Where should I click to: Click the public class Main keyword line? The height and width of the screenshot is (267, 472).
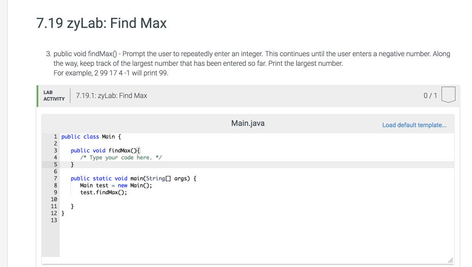tap(91, 136)
